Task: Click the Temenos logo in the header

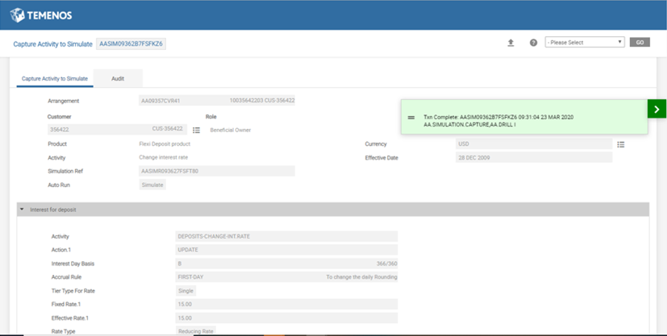Action: coord(44,15)
